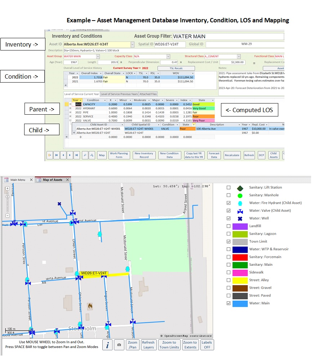Click the Spatial ID input field
332x362 pixels.
tap(170, 44)
